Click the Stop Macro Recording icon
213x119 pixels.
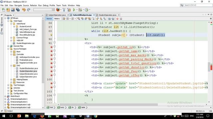tap(121, 19)
